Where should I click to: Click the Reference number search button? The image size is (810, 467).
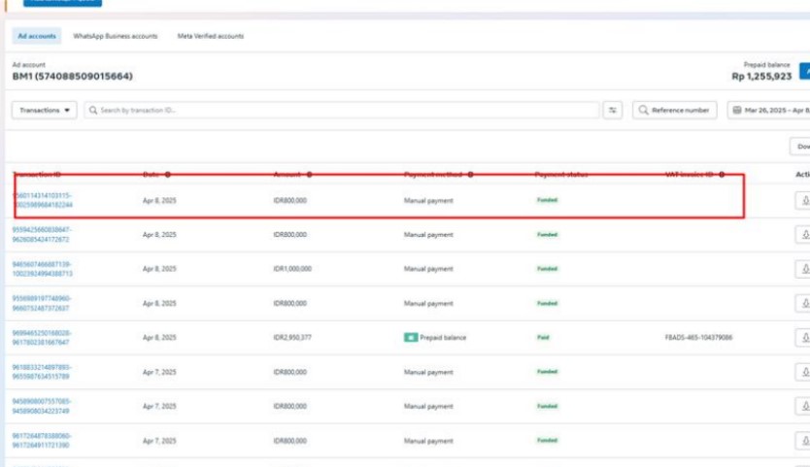pyautogui.click(x=674, y=111)
